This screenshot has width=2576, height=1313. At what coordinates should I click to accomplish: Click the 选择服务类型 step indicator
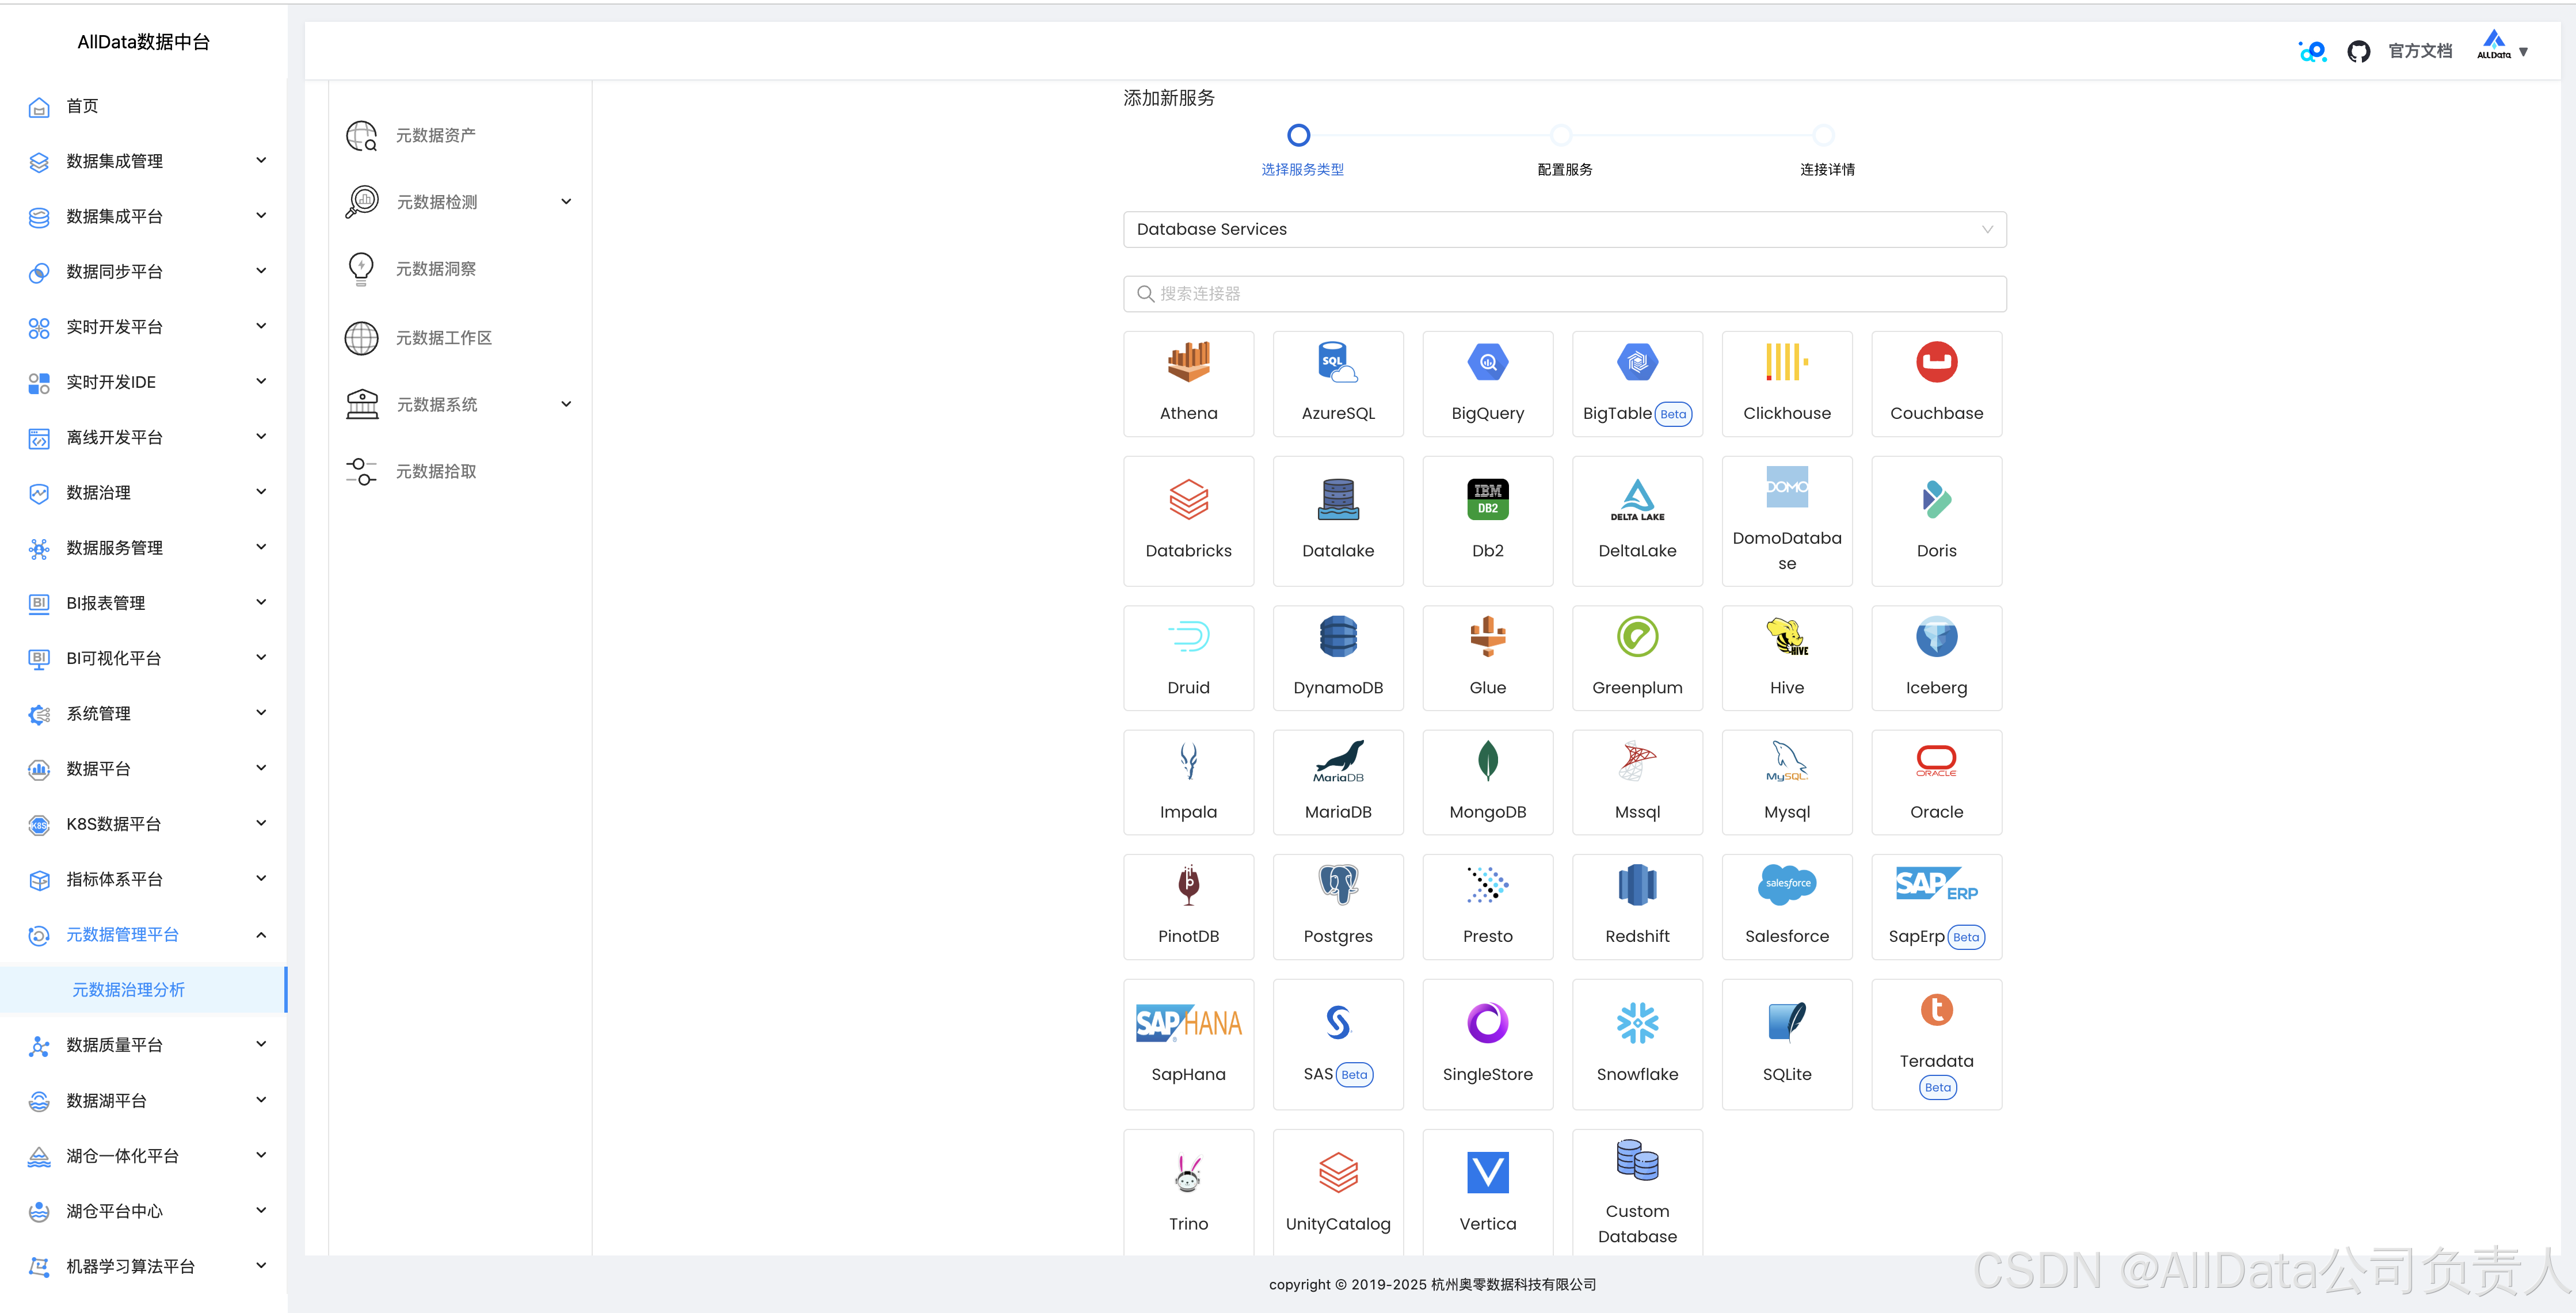tap(1298, 135)
